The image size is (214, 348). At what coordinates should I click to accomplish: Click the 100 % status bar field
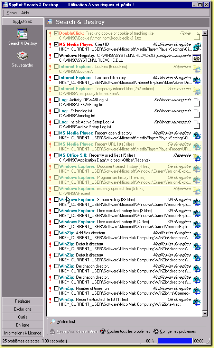149,341
